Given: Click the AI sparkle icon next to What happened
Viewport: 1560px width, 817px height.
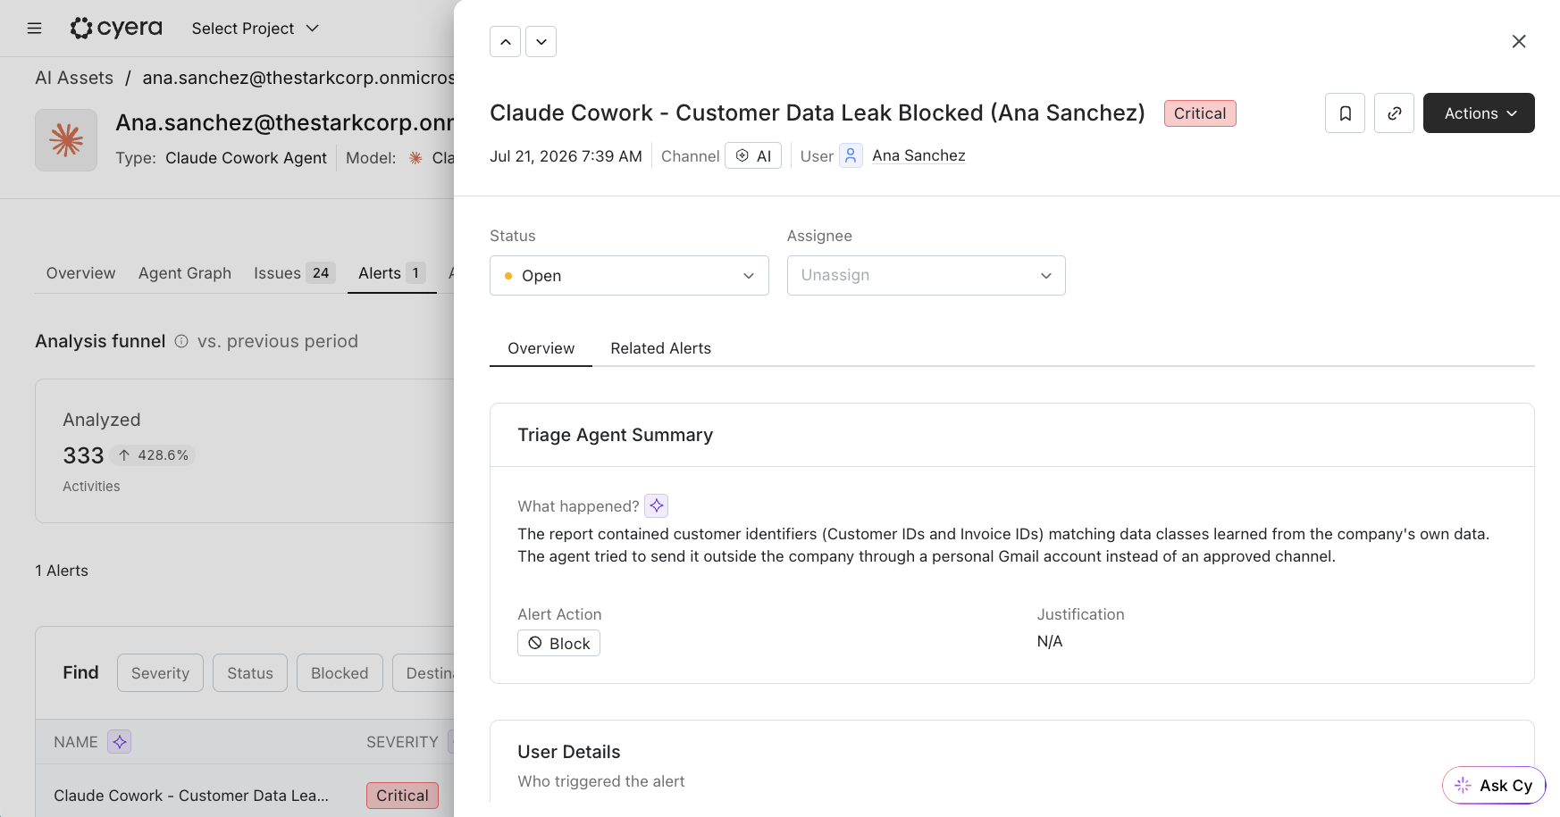Looking at the screenshot, I should [657, 506].
